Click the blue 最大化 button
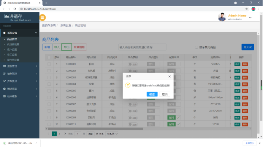Screen dimensions: 263x147 tap(248, 47)
